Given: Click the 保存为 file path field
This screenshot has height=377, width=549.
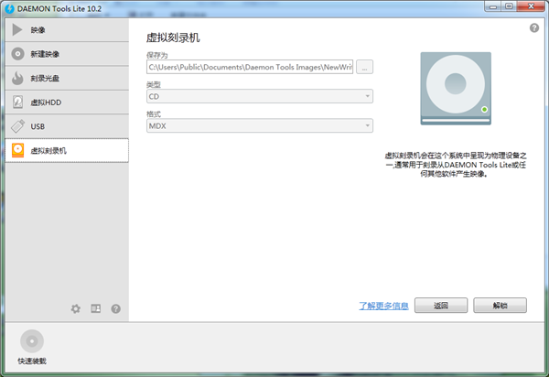Looking at the screenshot, I should 250,67.
